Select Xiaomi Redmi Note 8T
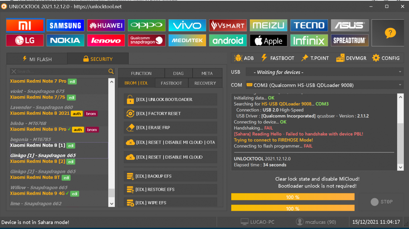Screen dimensions: 409x229 35,177
